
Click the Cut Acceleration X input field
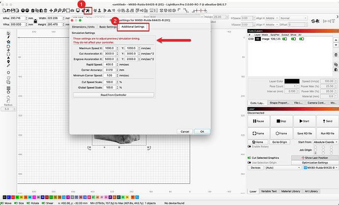[110, 54]
